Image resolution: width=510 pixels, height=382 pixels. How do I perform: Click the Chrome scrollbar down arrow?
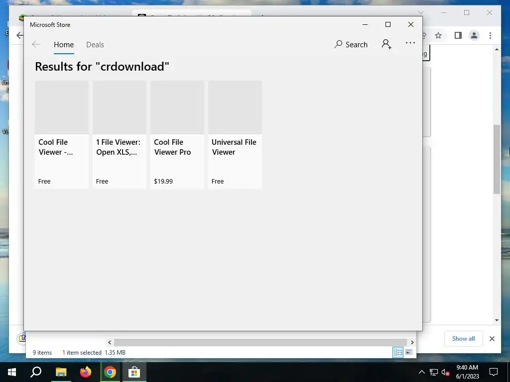[497, 320]
